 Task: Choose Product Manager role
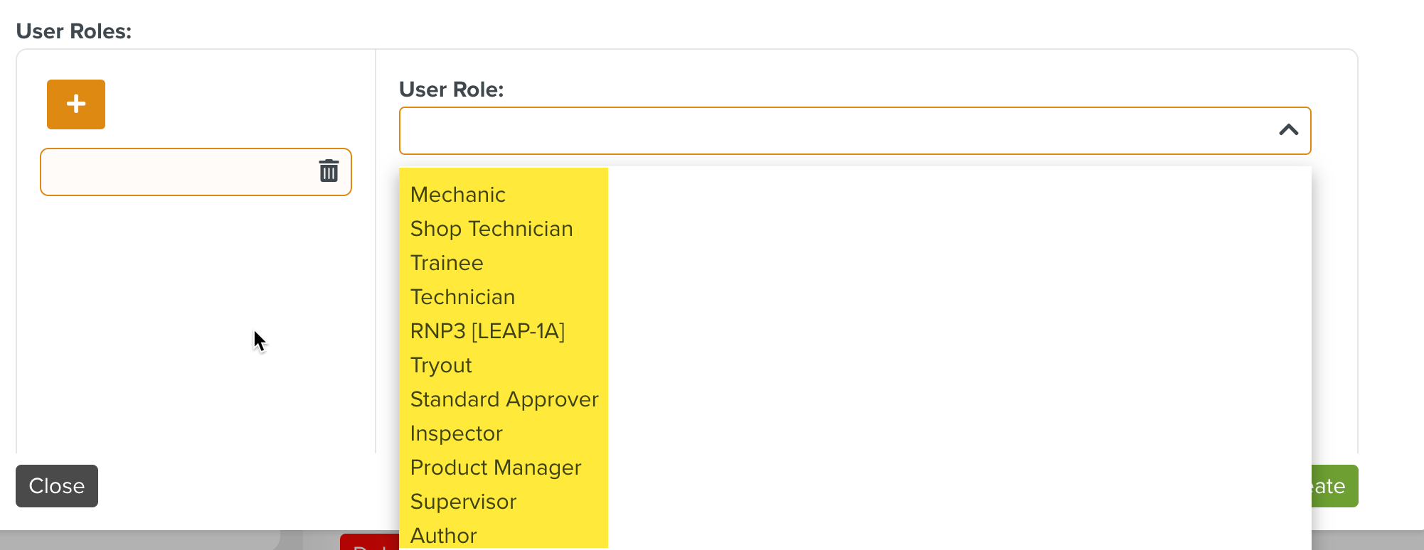tap(495, 467)
